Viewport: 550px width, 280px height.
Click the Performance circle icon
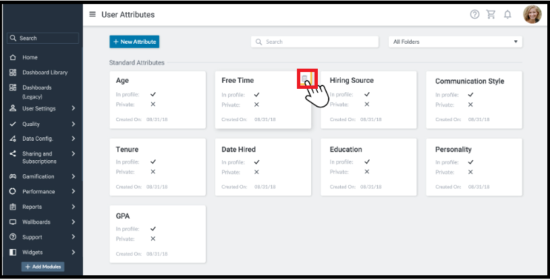(x=13, y=191)
